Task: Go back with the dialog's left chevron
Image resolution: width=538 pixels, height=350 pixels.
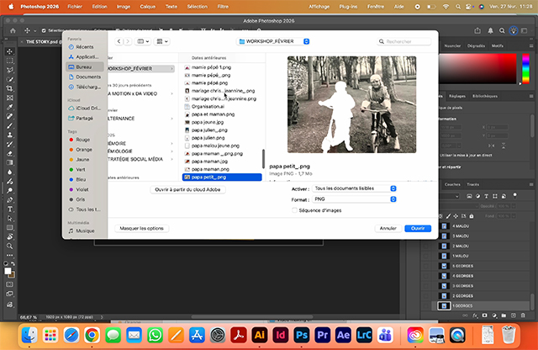Action: 119,41
